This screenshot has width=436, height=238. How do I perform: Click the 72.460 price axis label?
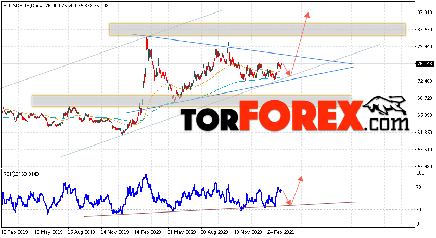[425, 81]
